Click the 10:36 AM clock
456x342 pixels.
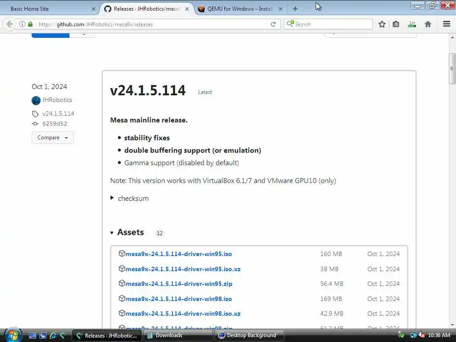(x=439, y=335)
